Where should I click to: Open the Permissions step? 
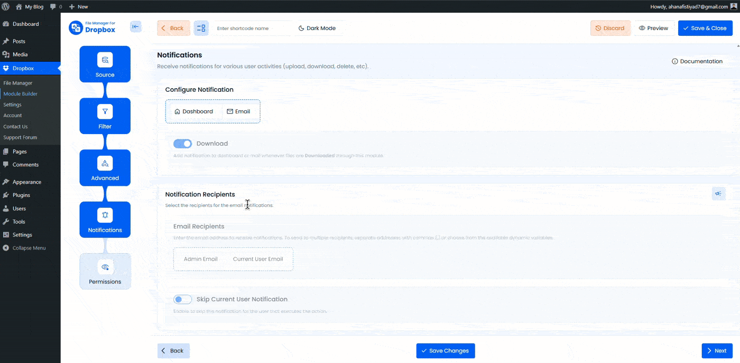[105, 271]
